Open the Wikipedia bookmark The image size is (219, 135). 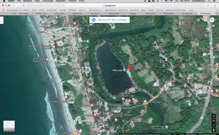click(72, 10)
